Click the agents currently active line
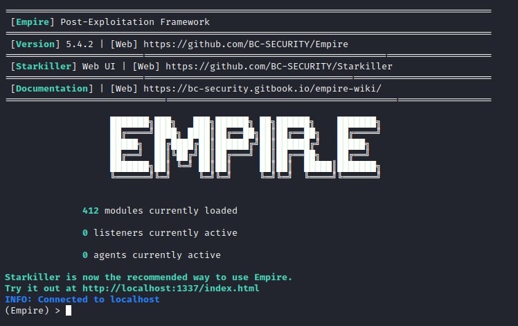The width and height of the screenshot is (518, 326). pos(151,255)
